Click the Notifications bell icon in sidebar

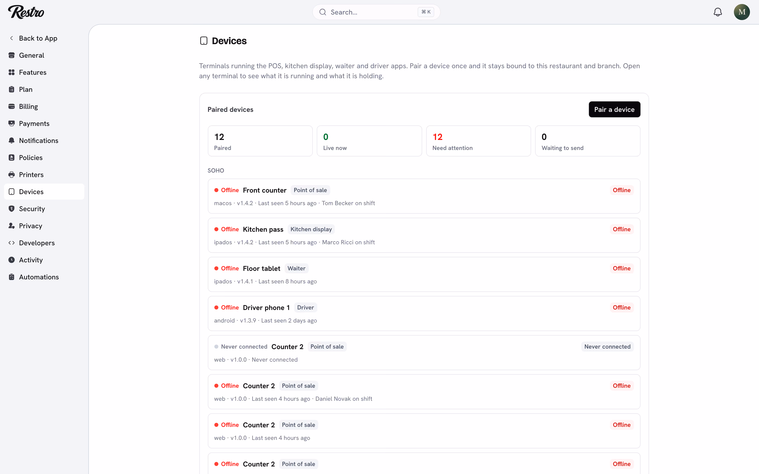(x=12, y=140)
